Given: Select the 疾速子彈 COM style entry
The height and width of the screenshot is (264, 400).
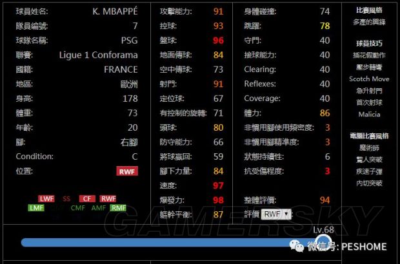Looking at the screenshot, I should pyautogui.click(x=369, y=171).
